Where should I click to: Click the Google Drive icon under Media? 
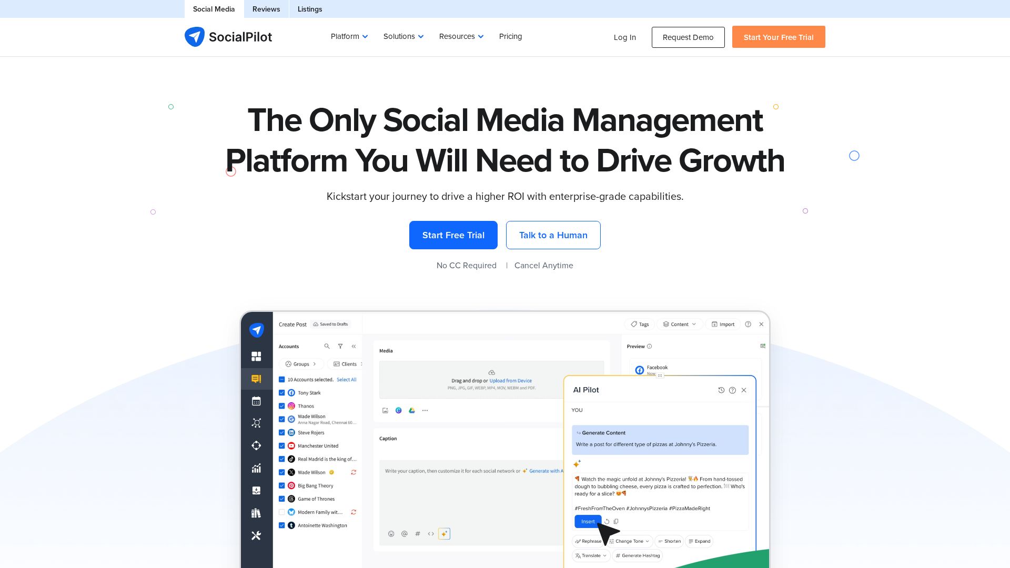coord(412,411)
